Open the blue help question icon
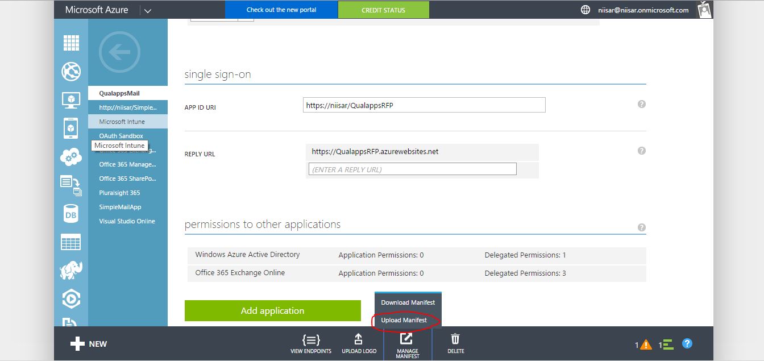This screenshot has width=764, height=361. (687, 344)
